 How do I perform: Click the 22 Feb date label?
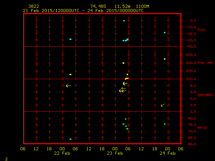coord(62,153)
